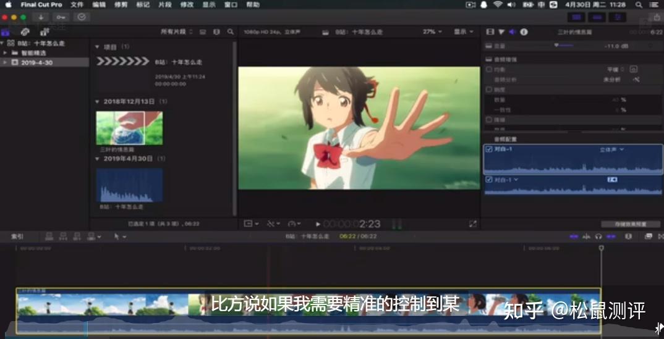The image size is (664, 339).
Task: Select the 2019-4-30 event row
Action: [x=45, y=62]
